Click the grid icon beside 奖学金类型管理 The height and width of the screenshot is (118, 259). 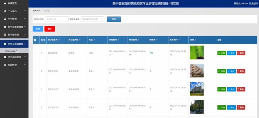click(5, 27)
